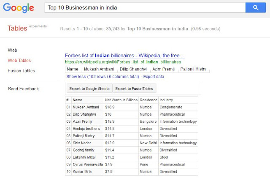Select the Pallonji Mistry cell in row 05
Screen dimensions: 270x181
tap(88, 136)
